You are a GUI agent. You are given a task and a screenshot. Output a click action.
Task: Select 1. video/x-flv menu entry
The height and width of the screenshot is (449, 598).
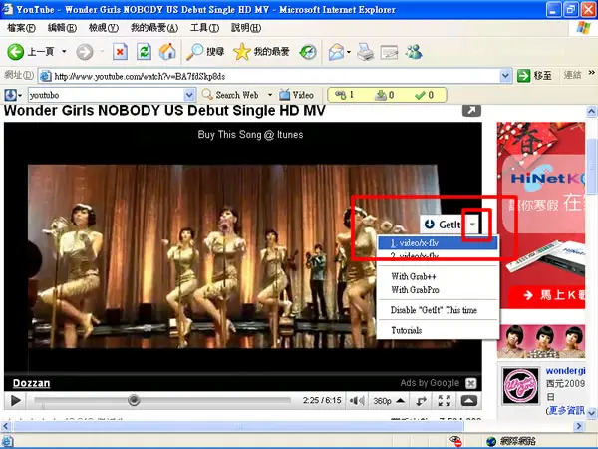pyautogui.click(x=438, y=242)
